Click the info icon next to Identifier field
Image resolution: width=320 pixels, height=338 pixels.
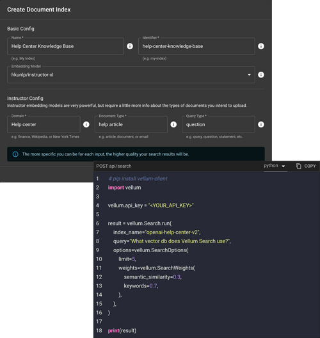(261, 46)
